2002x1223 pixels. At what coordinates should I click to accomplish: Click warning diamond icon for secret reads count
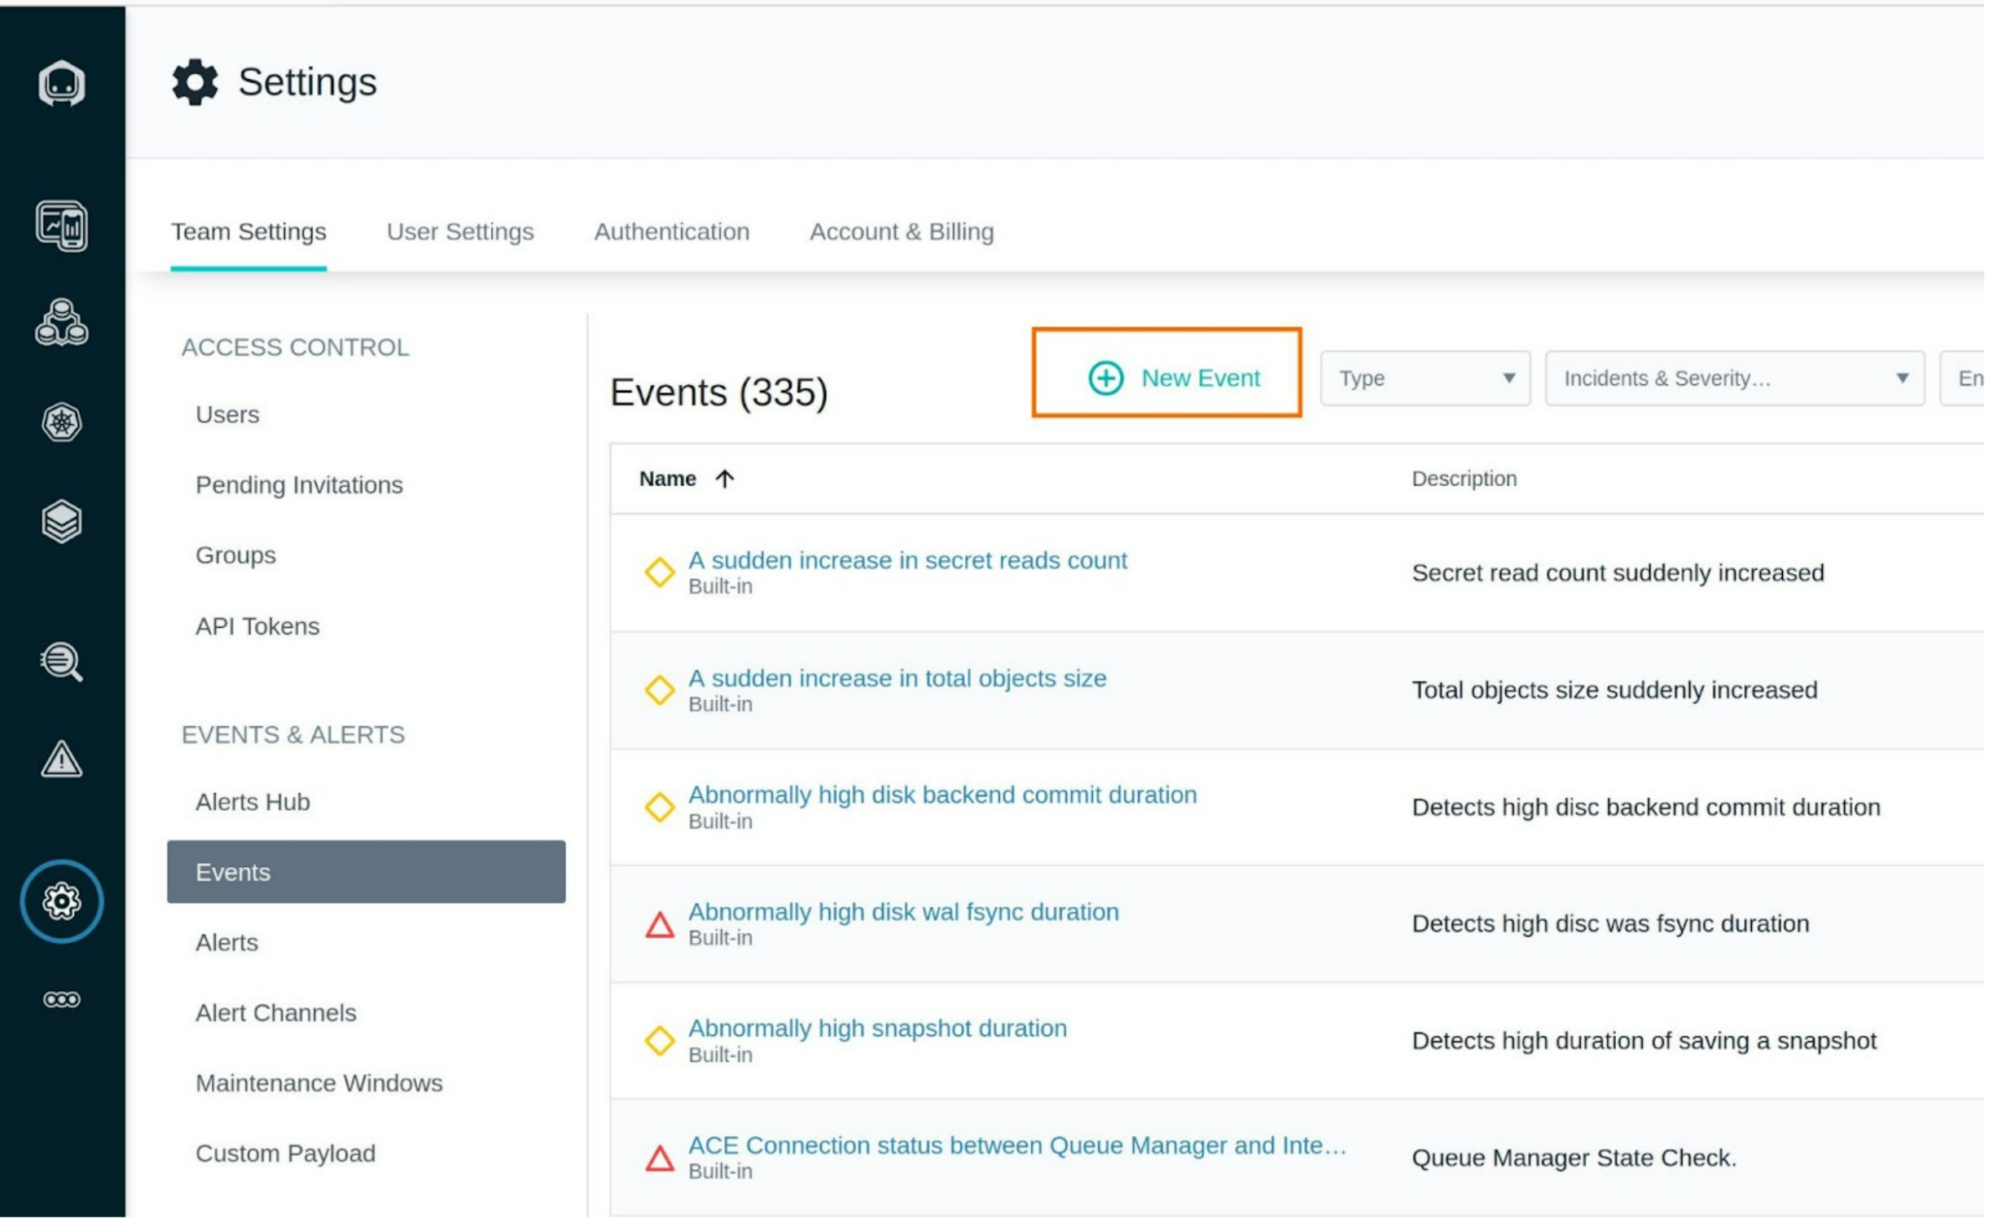661,574
